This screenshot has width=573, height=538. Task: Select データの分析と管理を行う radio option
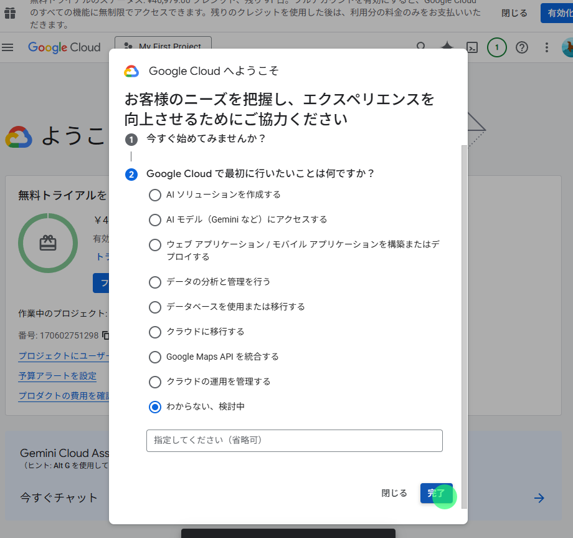(155, 282)
